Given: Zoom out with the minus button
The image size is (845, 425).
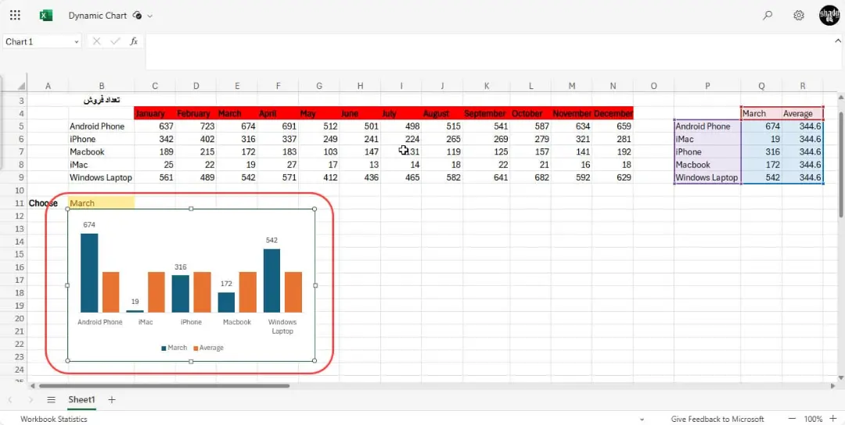Looking at the screenshot, I should click(x=792, y=419).
